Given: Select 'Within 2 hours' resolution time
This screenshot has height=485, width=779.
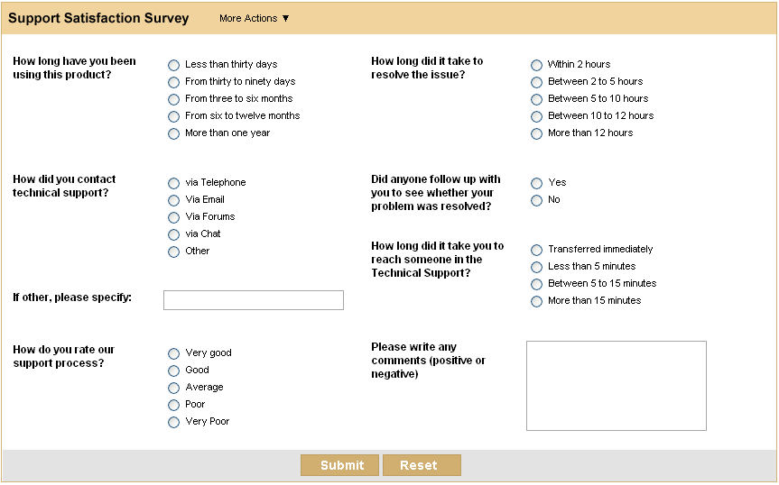Looking at the screenshot, I should click(x=537, y=65).
